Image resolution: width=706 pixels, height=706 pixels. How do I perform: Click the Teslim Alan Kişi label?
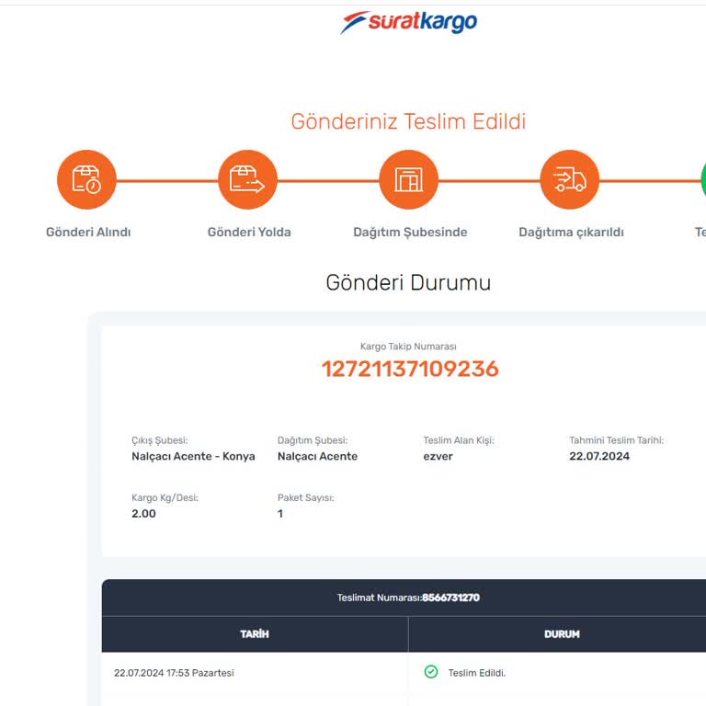coord(459,440)
